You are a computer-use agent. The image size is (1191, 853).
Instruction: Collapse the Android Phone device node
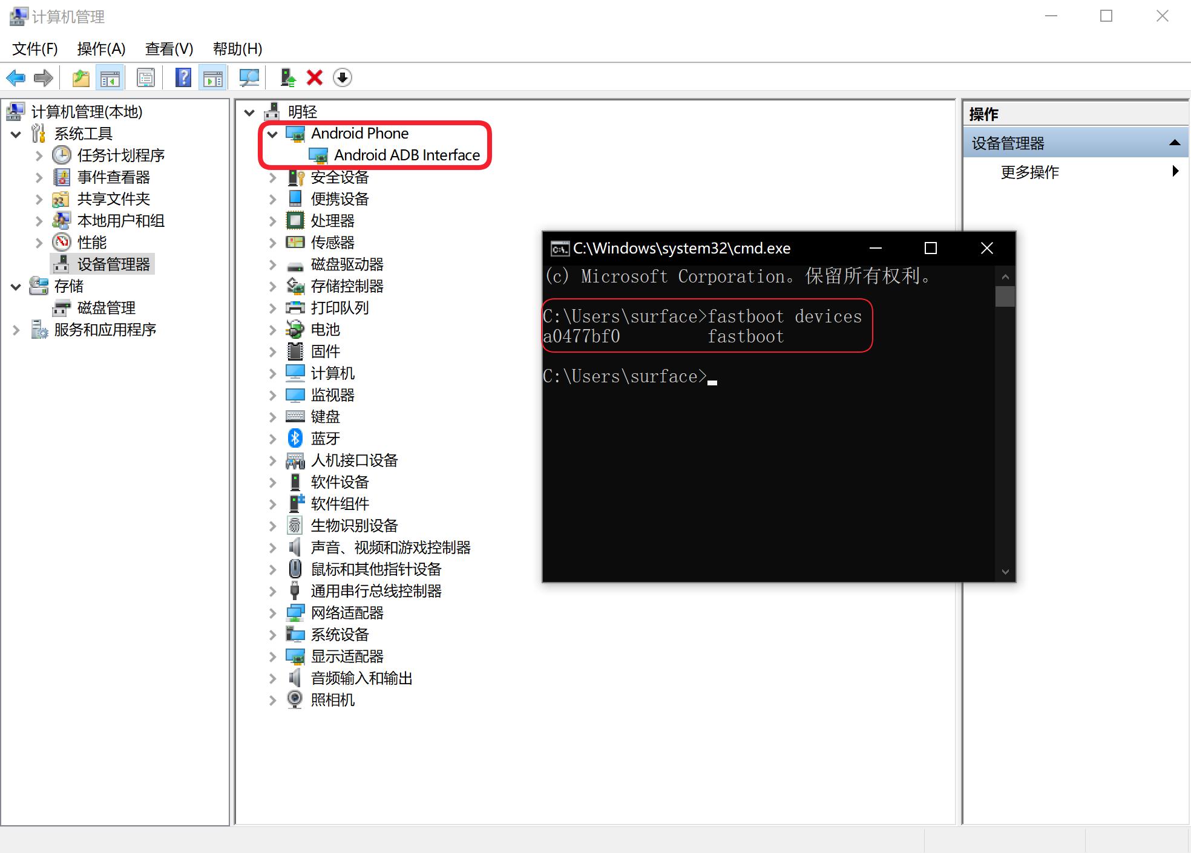point(272,134)
